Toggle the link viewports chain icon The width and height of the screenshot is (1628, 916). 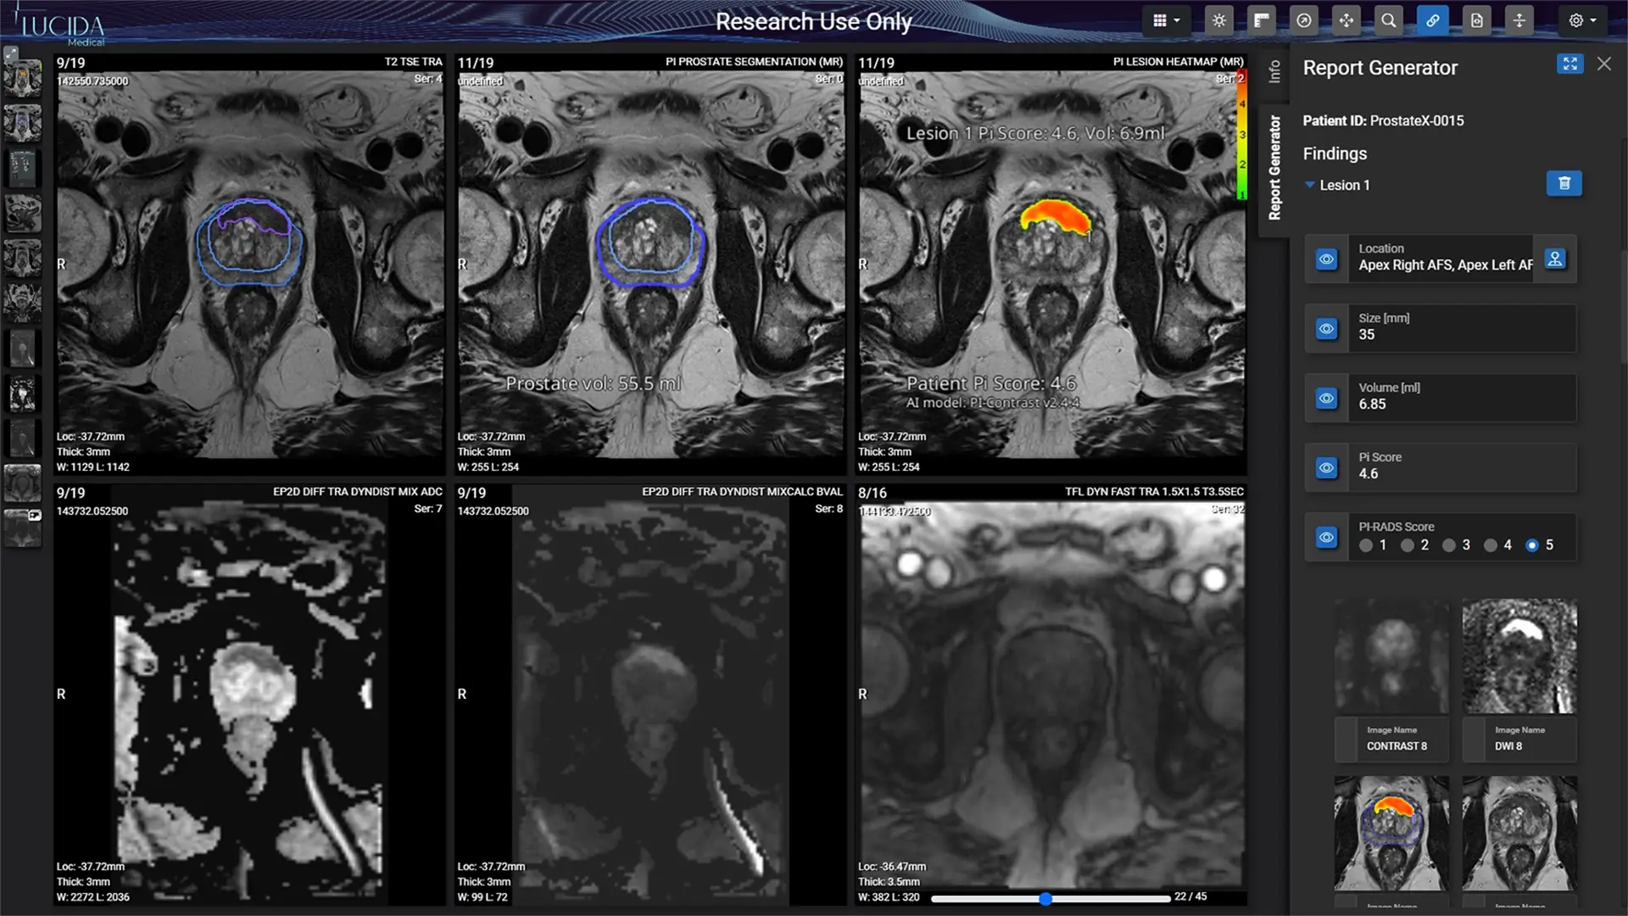1432,20
